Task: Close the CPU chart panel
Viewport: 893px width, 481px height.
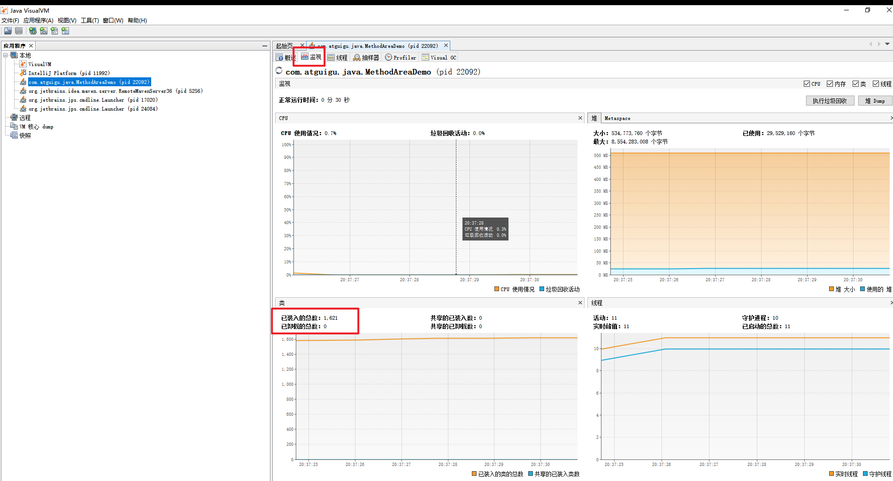Action: (x=580, y=118)
